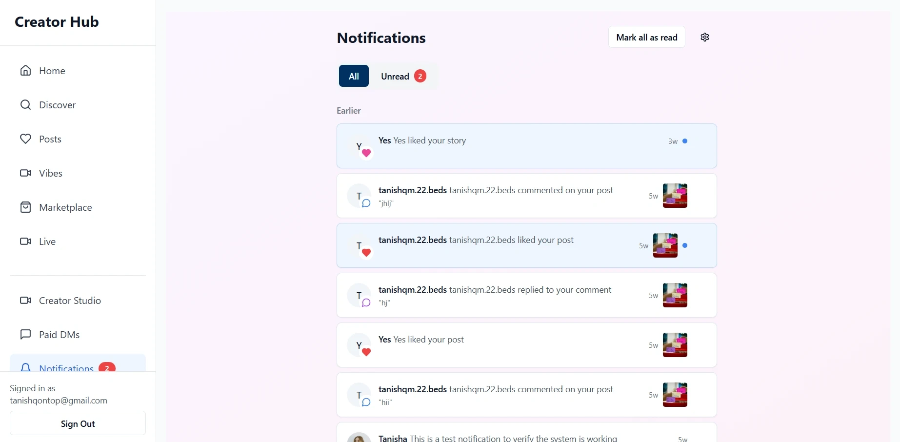Viewport: 900px width, 442px height.
Task: Click blue unread dot on tanishqm liked post
Action: pos(685,245)
